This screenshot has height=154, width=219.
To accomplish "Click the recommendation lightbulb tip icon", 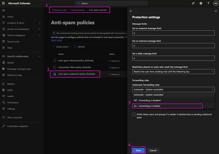I will tap(54, 33).
